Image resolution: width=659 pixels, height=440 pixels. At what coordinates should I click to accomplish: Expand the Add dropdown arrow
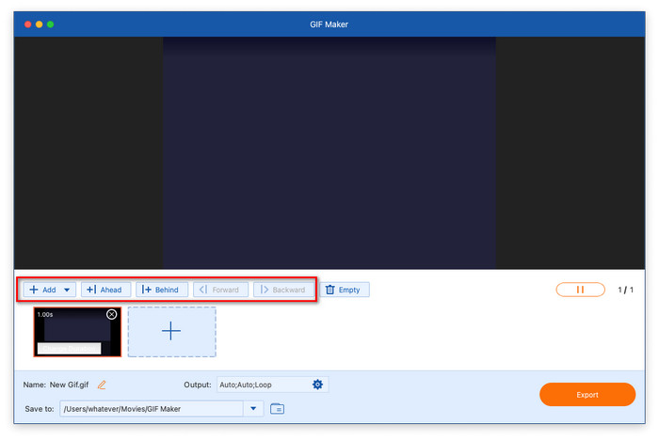pyautogui.click(x=67, y=290)
